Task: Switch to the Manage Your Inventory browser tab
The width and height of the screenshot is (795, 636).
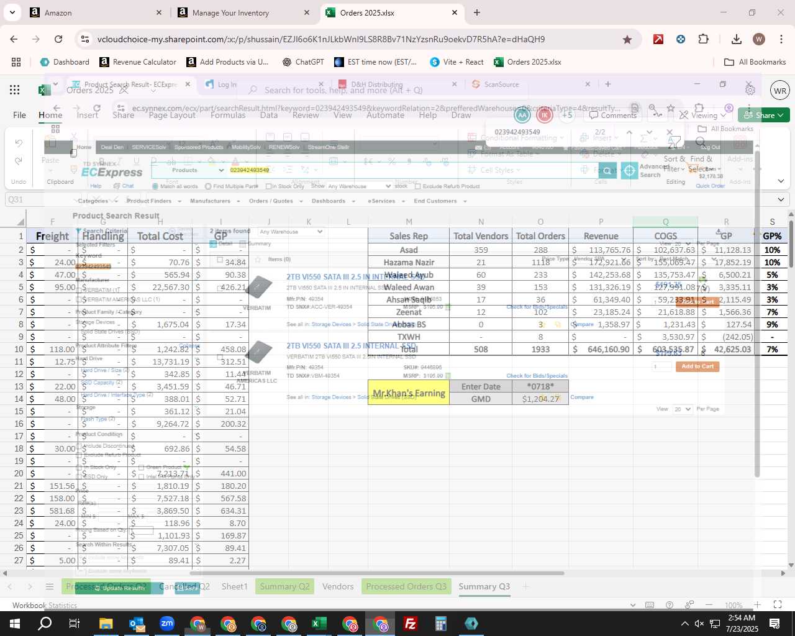Action: tap(230, 12)
